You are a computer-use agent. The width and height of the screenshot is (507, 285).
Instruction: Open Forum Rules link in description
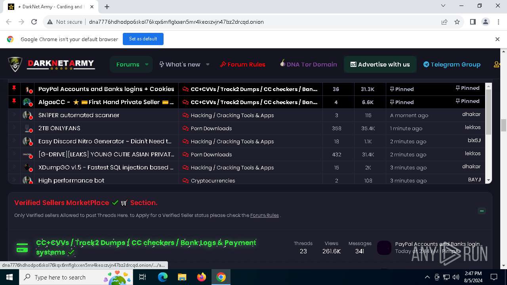265,215
